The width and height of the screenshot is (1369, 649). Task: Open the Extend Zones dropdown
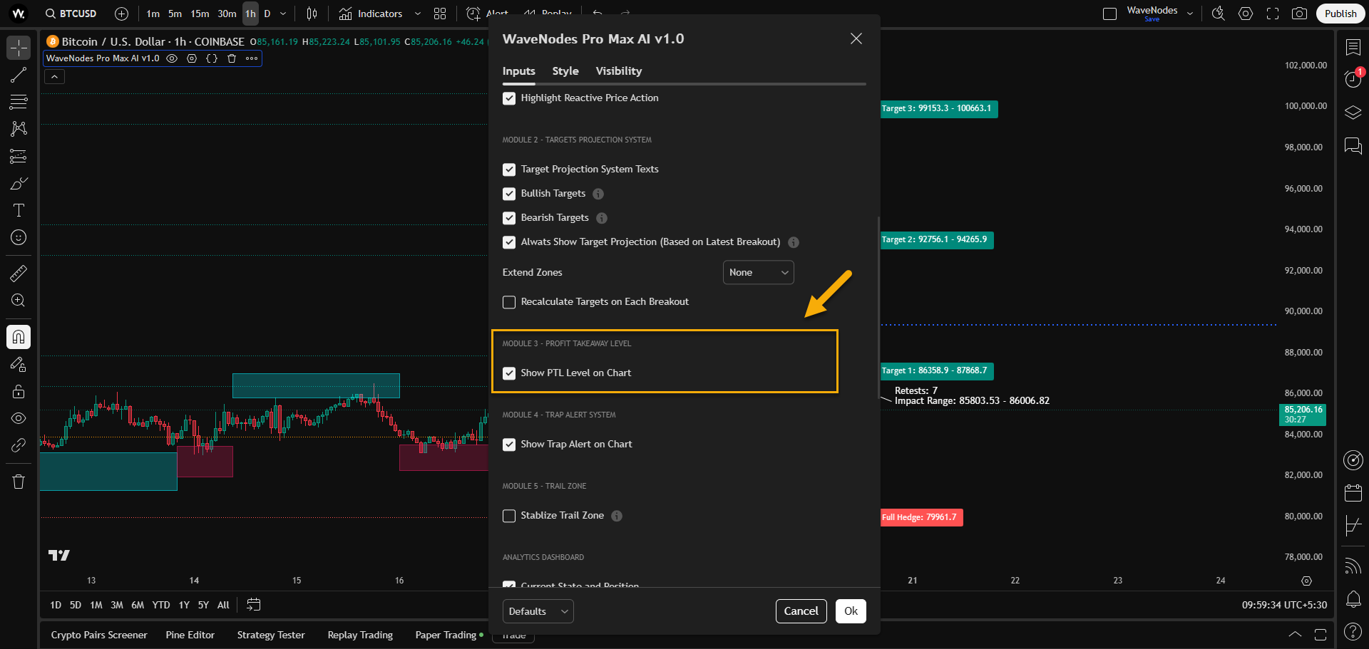(758, 272)
